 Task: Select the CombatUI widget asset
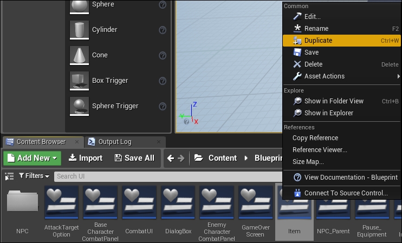[x=139, y=211]
